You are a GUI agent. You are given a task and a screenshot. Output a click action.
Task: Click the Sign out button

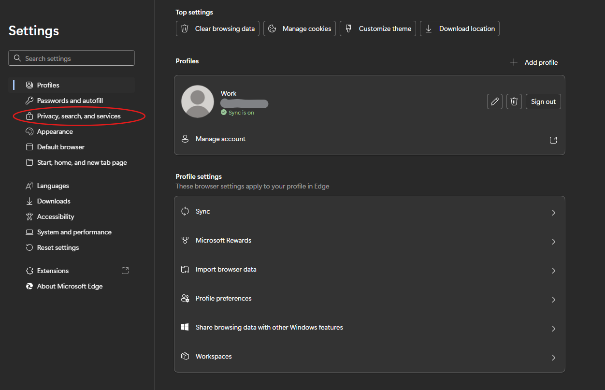click(x=543, y=101)
